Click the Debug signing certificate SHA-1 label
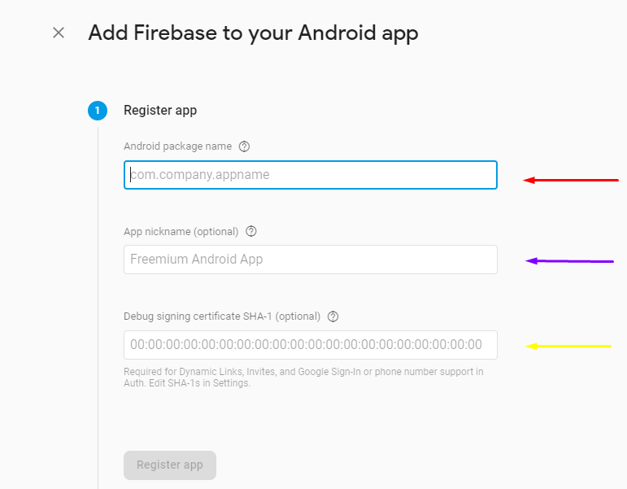This screenshot has height=489, width=627. pyautogui.click(x=222, y=317)
